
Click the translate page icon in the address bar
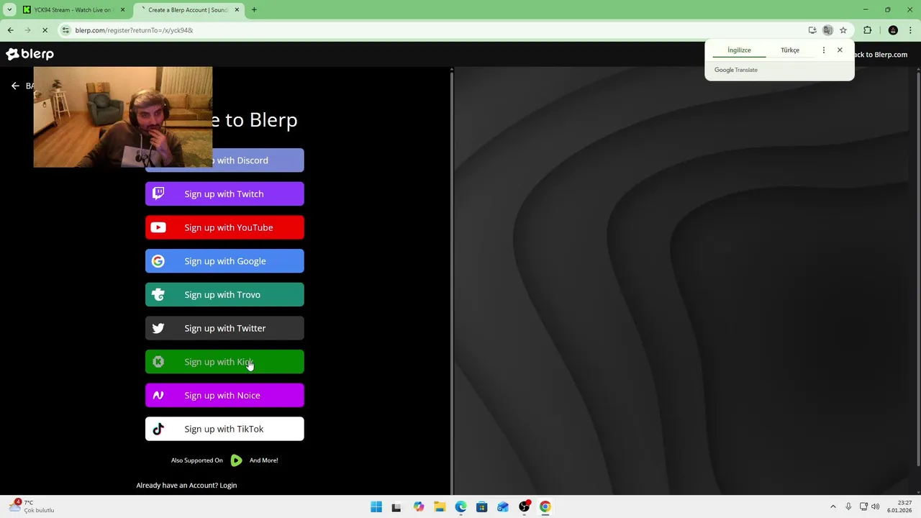click(827, 30)
